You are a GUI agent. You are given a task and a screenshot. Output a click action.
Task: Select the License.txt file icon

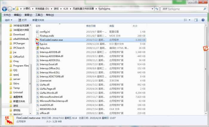click(37, 81)
